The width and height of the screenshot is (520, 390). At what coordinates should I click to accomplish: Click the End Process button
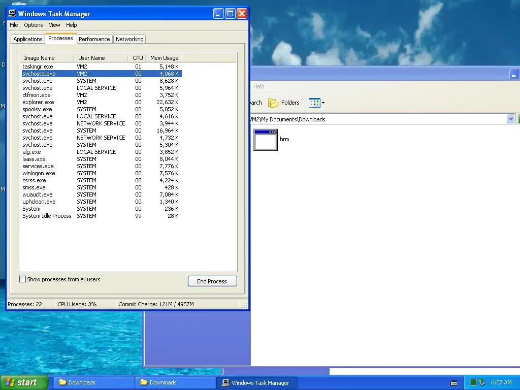click(212, 281)
